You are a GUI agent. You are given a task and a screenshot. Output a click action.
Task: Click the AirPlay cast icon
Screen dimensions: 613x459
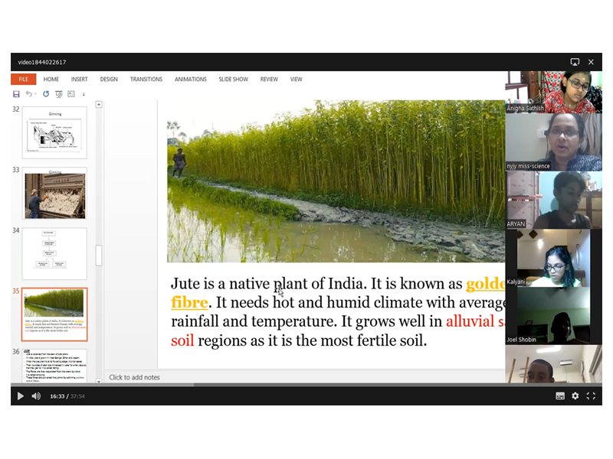click(575, 62)
